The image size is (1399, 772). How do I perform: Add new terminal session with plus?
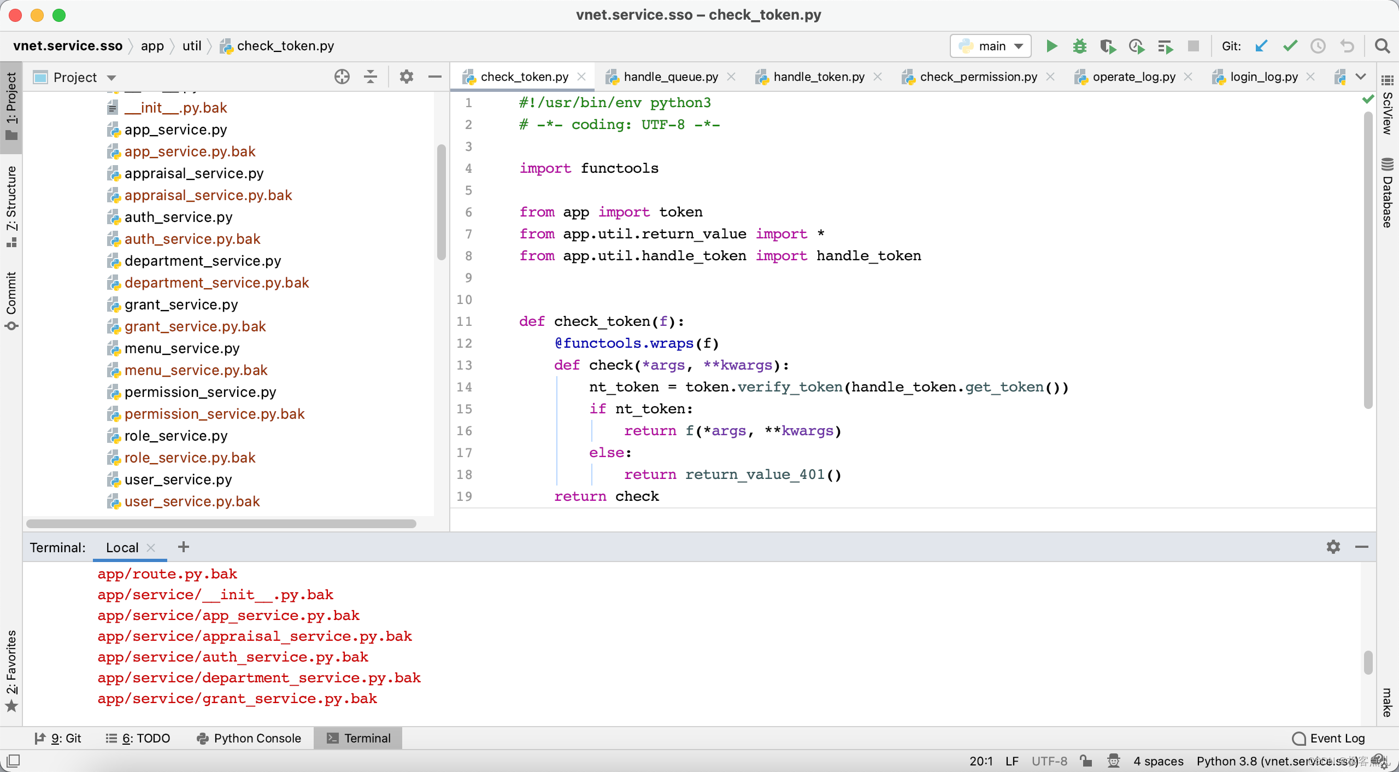184,547
